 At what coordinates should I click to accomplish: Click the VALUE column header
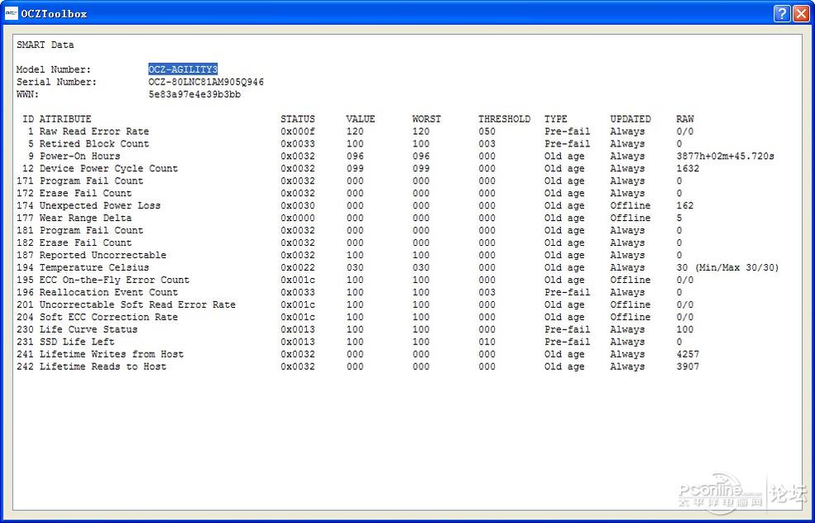[361, 119]
